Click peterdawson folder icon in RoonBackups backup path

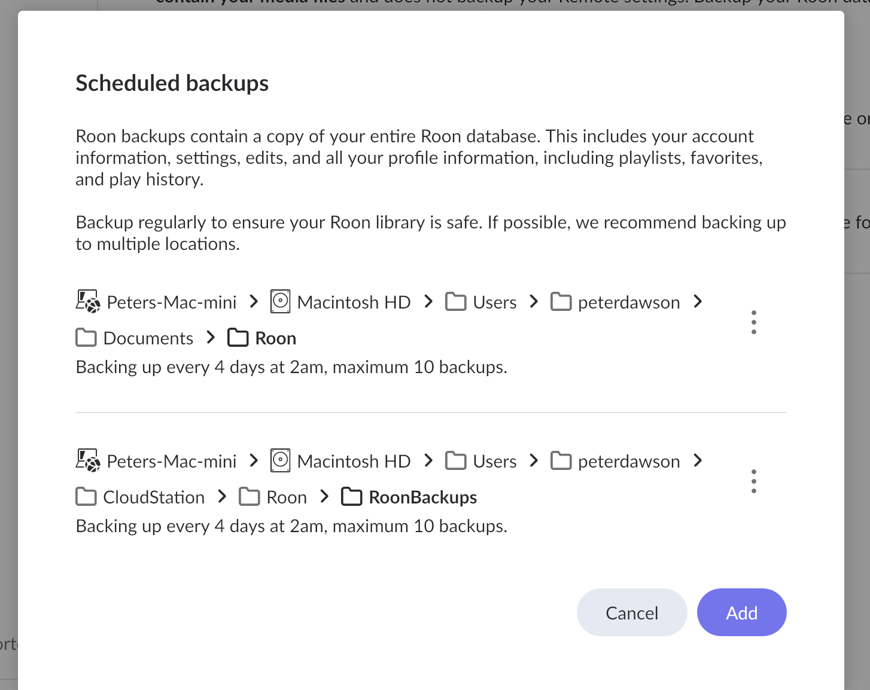point(561,461)
